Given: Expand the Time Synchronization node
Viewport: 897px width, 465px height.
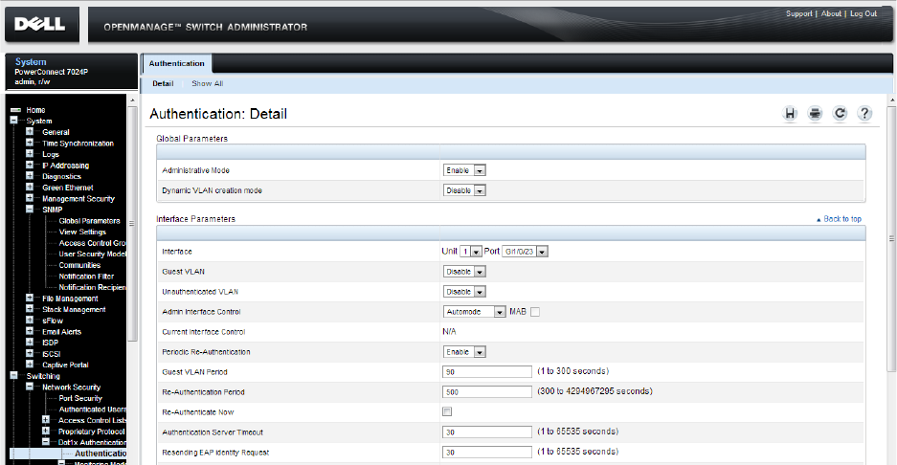Looking at the screenshot, I should click(30, 143).
